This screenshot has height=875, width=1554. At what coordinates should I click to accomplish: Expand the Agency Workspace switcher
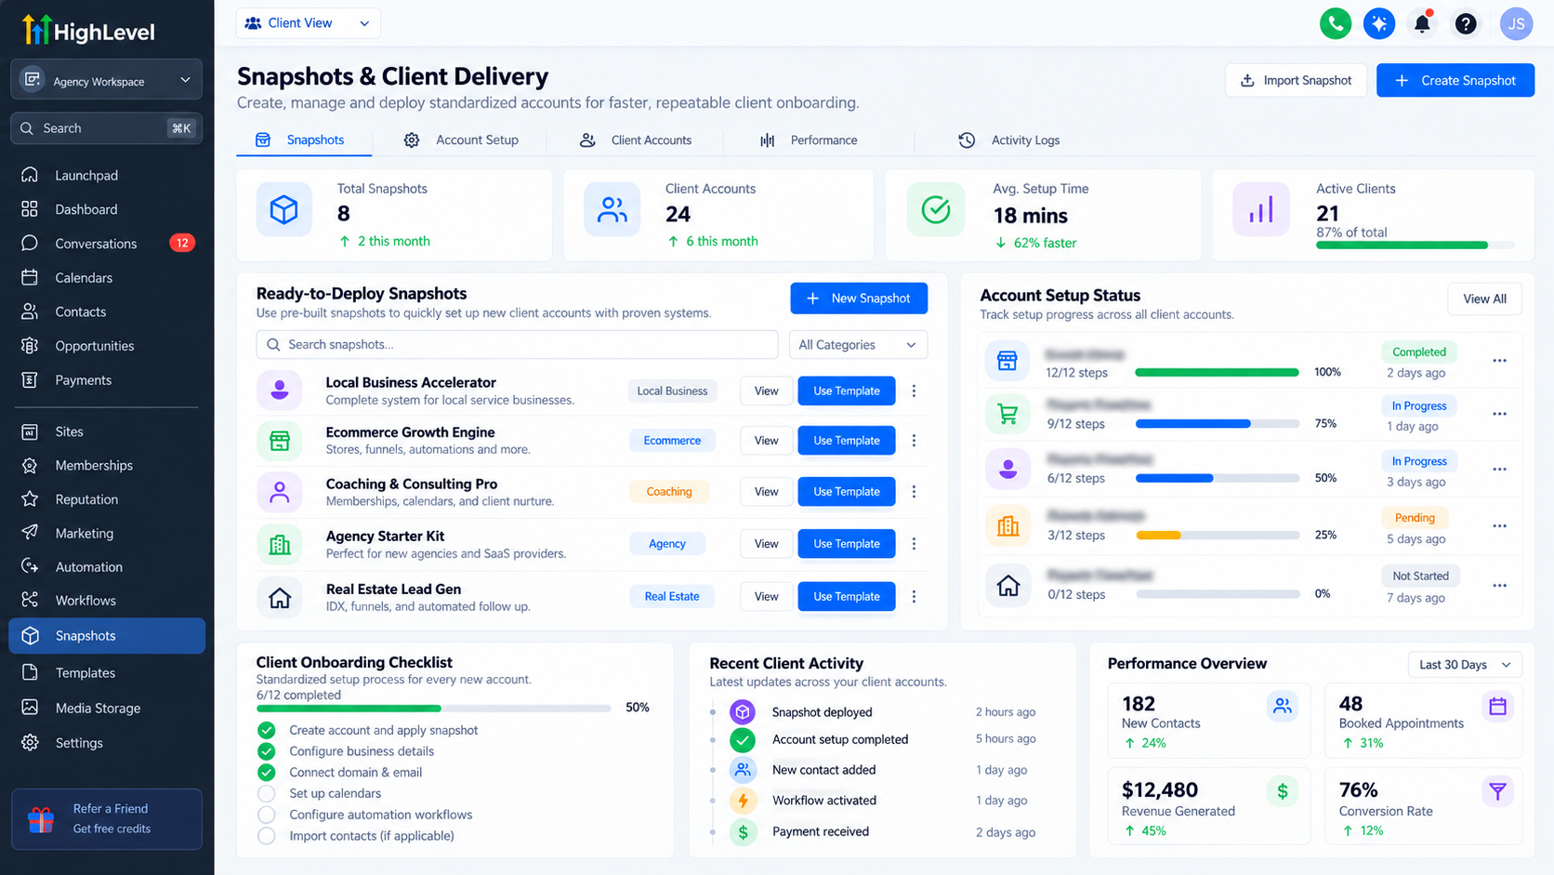106,80
